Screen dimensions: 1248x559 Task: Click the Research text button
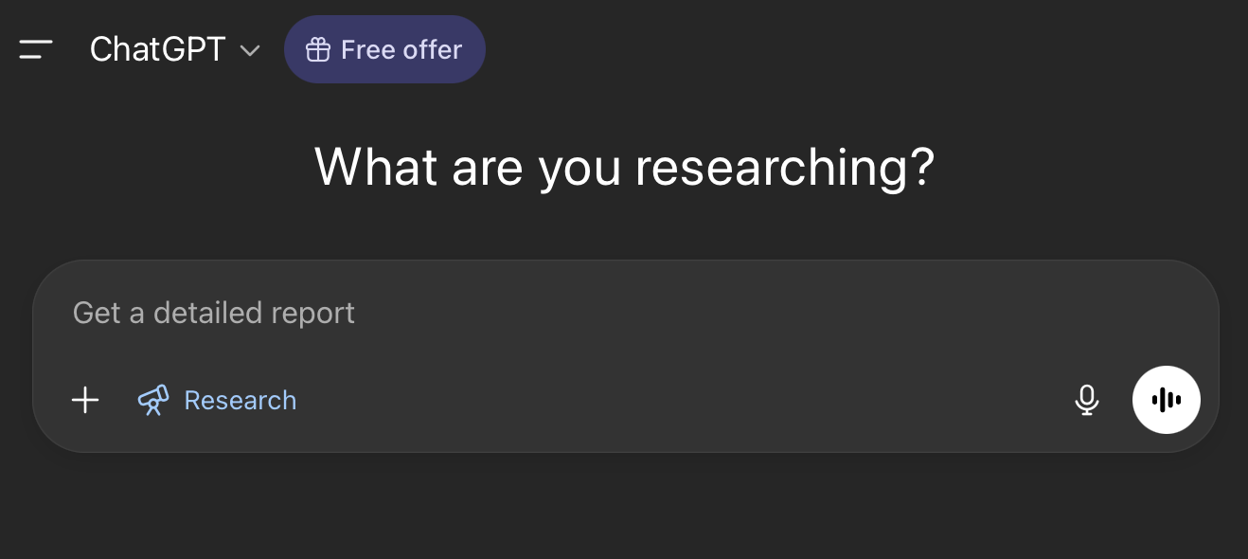(240, 400)
